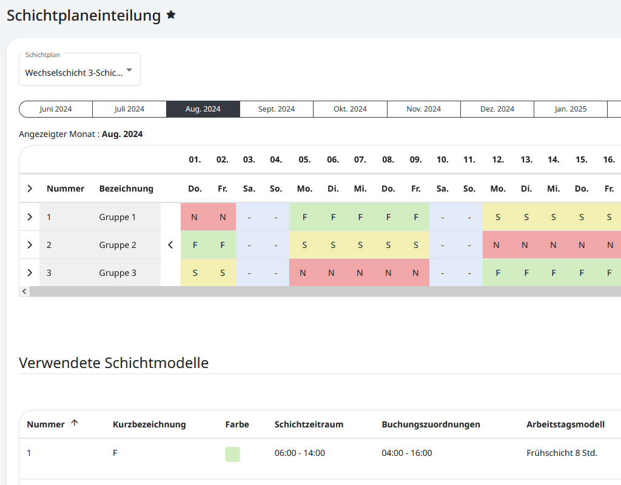Open the Dez. 2024 month view
This screenshot has height=485, width=621.
pyautogui.click(x=497, y=109)
